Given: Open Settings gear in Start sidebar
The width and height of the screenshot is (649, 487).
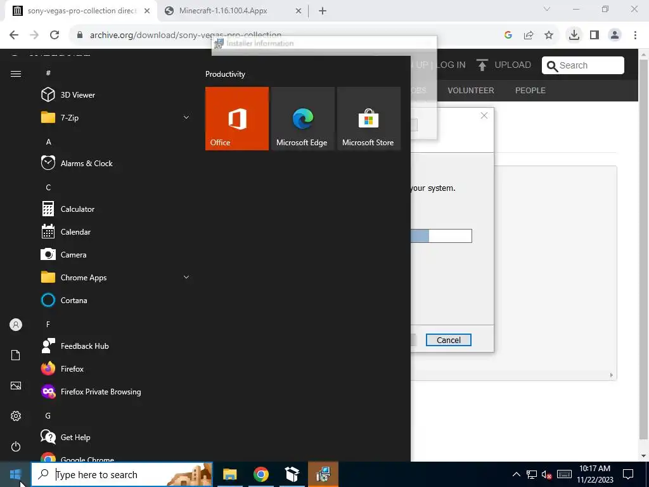Looking at the screenshot, I should [16, 416].
